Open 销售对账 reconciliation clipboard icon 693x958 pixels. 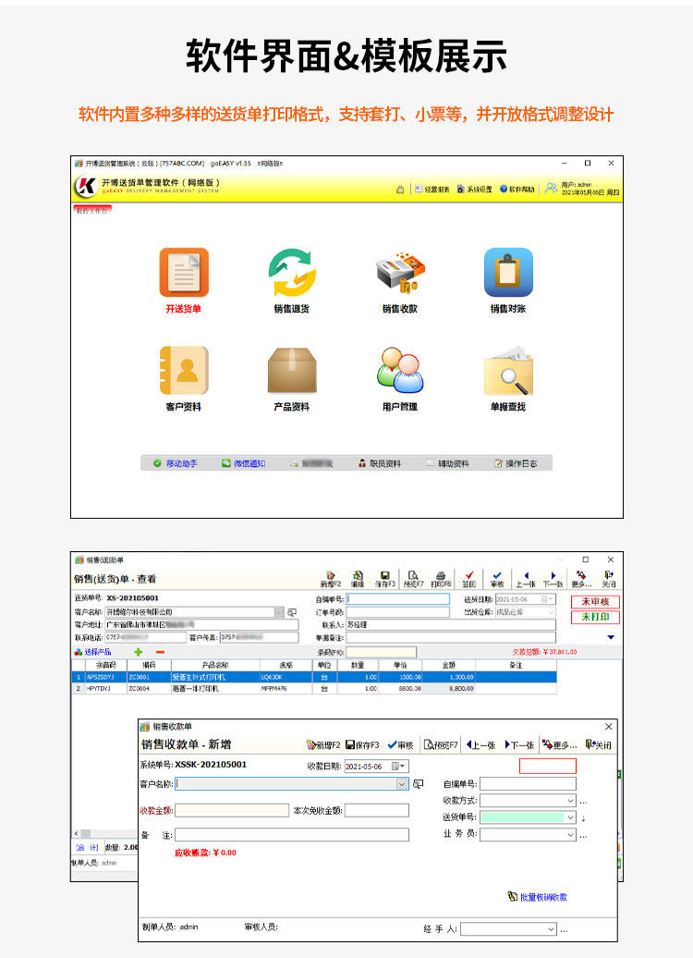point(508,273)
